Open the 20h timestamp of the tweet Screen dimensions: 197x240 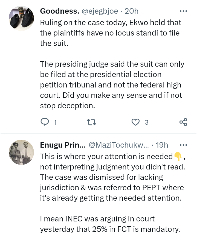point(132,11)
